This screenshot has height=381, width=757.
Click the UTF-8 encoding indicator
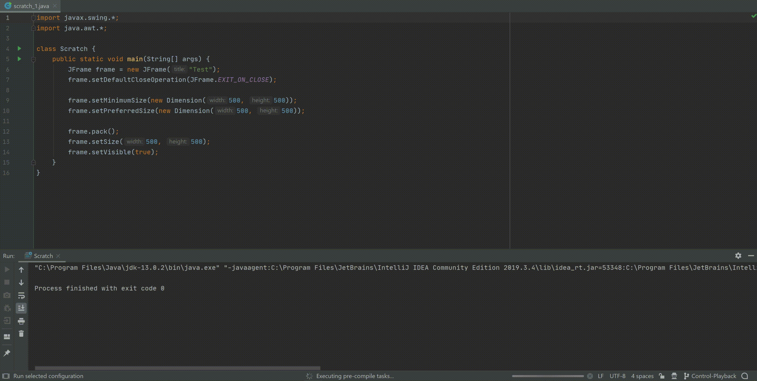point(617,376)
